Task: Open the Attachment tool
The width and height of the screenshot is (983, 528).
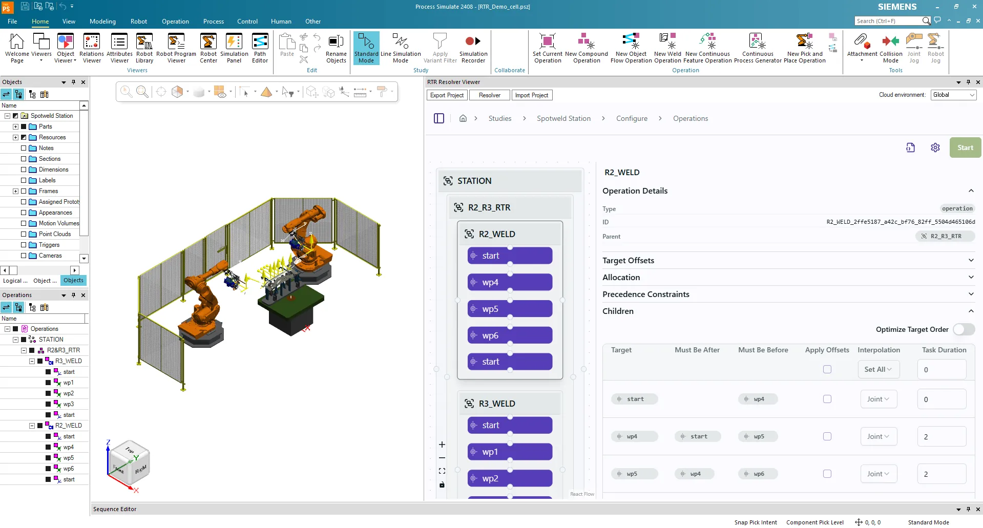Action: click(862, 47)
